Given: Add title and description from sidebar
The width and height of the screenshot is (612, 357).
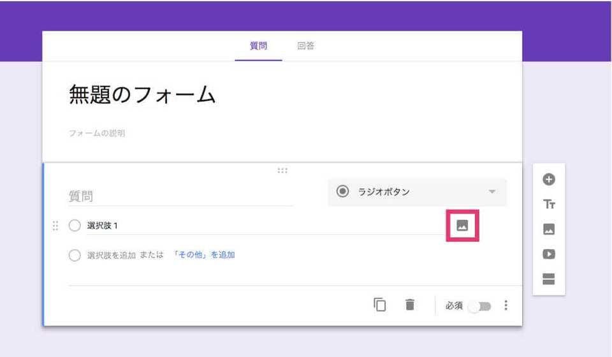Looking at the screenshot, I should (x=548, y=205).
